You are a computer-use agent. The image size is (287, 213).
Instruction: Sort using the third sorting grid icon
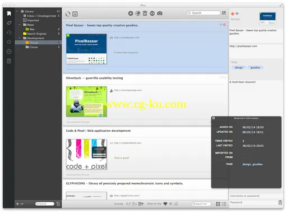[x=141, y=204]
